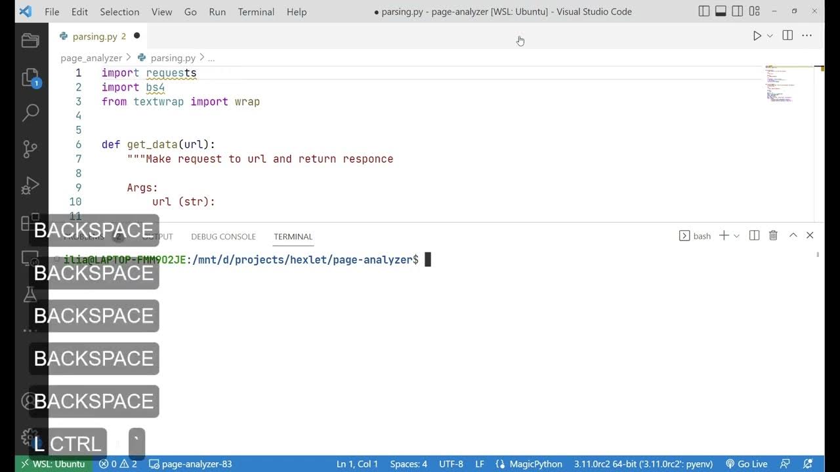Open editor More Actions menu
Viewport: 840px width, 472px height.
tap(807, 36)
